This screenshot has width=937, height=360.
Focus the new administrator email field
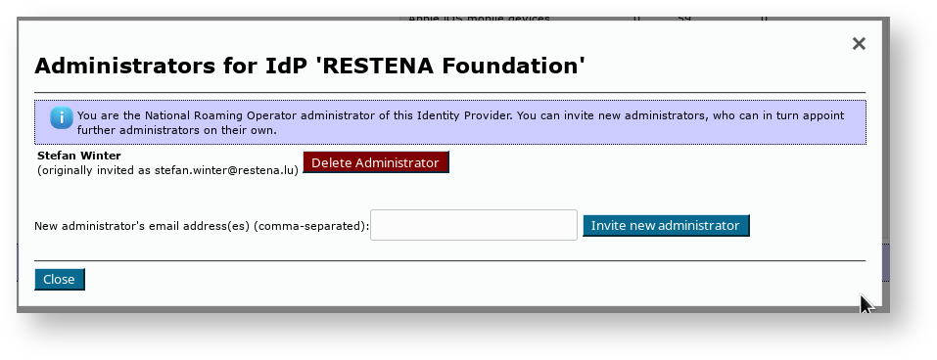[474, 225]
